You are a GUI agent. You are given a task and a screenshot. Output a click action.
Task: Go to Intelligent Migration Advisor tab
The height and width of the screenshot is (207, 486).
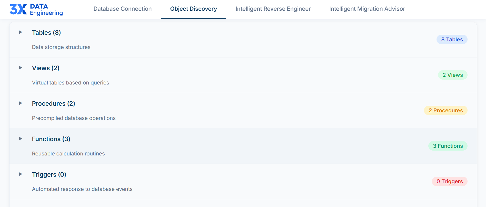coord(367,9)
